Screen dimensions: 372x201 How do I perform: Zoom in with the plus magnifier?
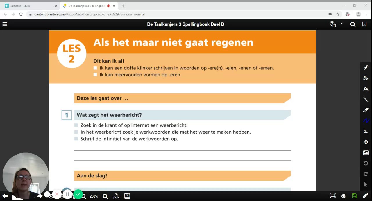(x=105, y=196)
